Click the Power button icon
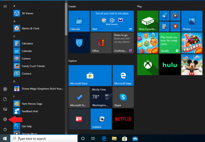Screen dimensions: 205x142 pyautogui.click(x=5, y=129)
